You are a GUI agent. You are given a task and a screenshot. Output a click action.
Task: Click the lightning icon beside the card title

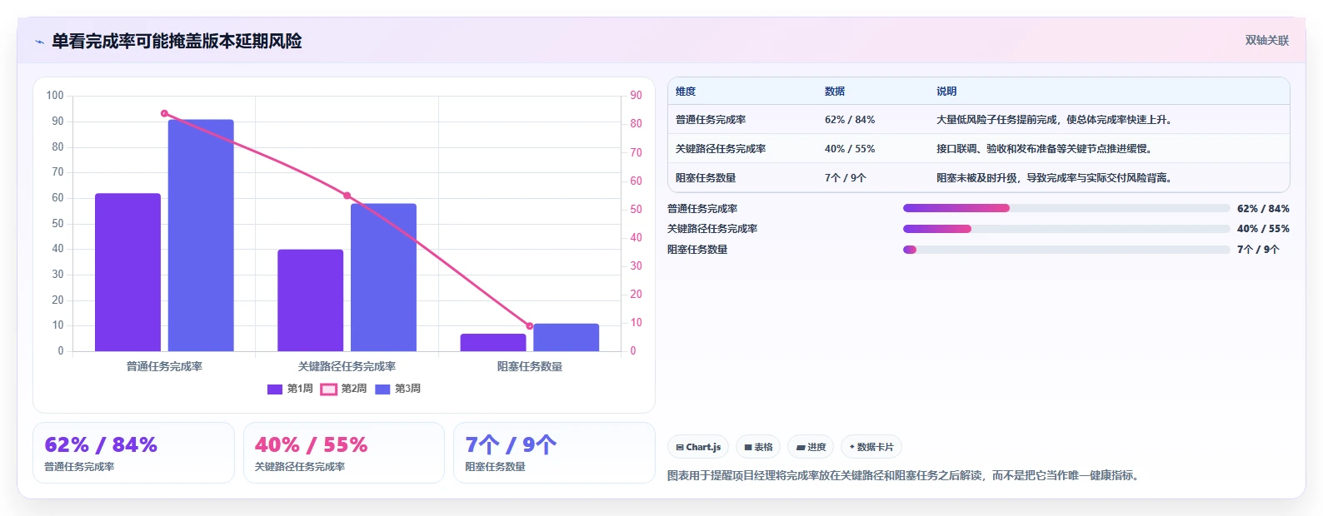(x=39, y=42)
